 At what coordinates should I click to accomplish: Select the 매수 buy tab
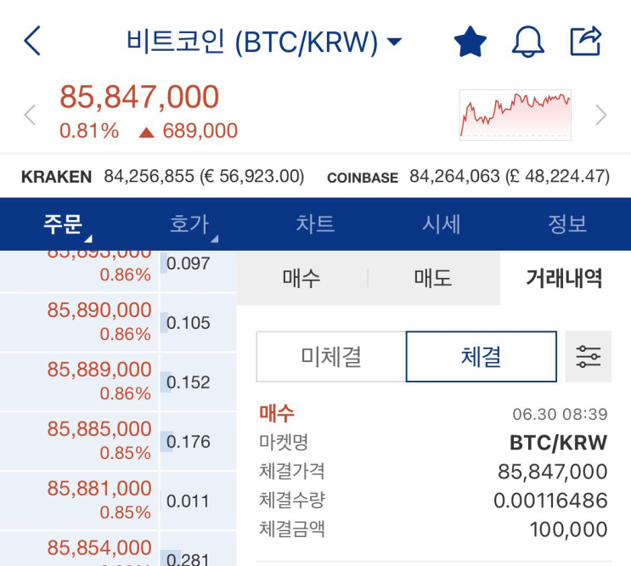pyautogui.click(x=301, y=279)
